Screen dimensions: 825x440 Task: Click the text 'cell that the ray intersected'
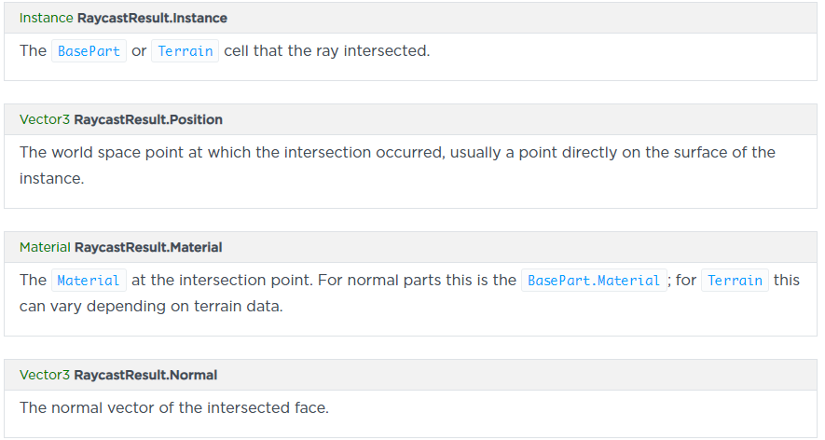click(x=326, y=51)
